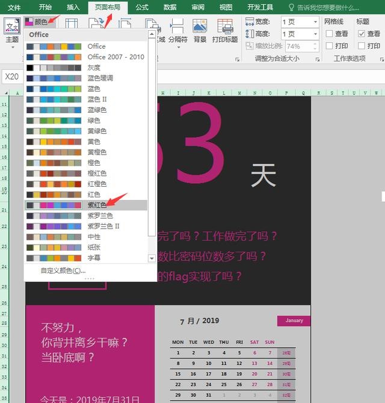
Task: Open the 主题 themes button
Action: [12, 33]
